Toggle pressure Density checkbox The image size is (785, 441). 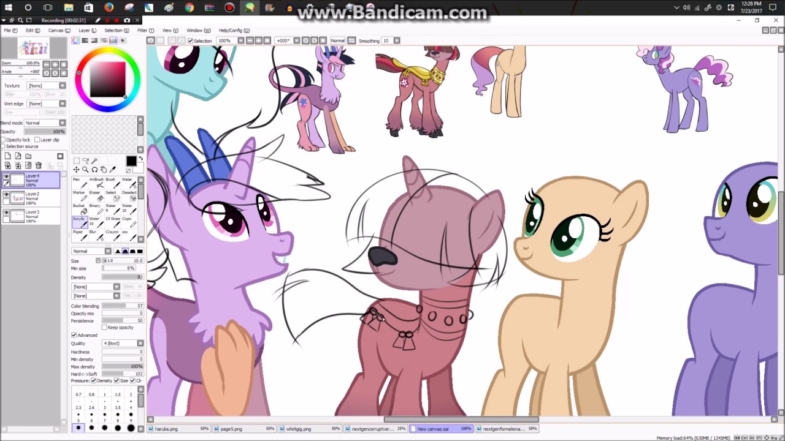pyautogui.click(x=93, y=381)
